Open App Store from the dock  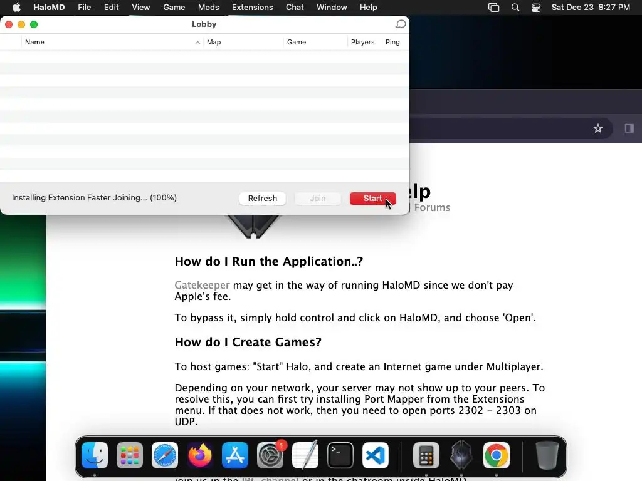click(235, 455)
